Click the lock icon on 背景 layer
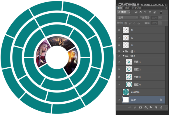The height and width of the screenshot is (115, 169). point(161,100)
